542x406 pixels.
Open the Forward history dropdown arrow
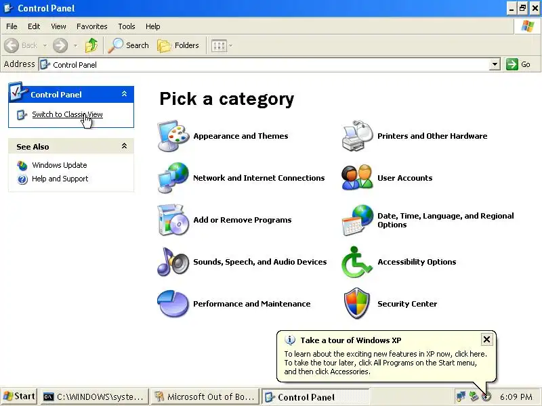pyautogui.click(x=75, y=45)
